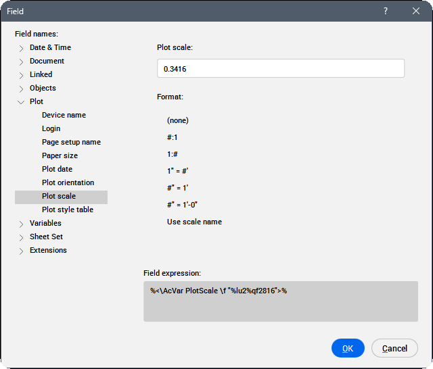The image size is (433, 369).
Task: Select the Device name field
Action: (64, 115)
